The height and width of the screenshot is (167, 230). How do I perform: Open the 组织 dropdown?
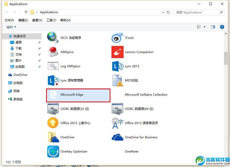[x=11, y=27]
